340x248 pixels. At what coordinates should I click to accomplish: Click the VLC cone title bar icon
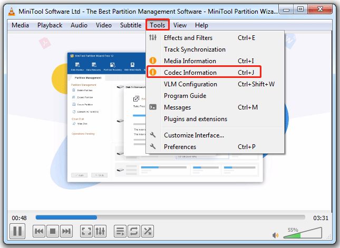coord(12,12)
